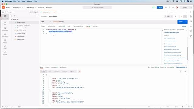Copy the response body
Viewport: 194px width, 109px height.
181,71
